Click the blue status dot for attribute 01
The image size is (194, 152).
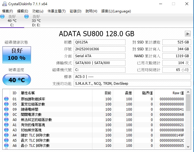coord(6,99)
